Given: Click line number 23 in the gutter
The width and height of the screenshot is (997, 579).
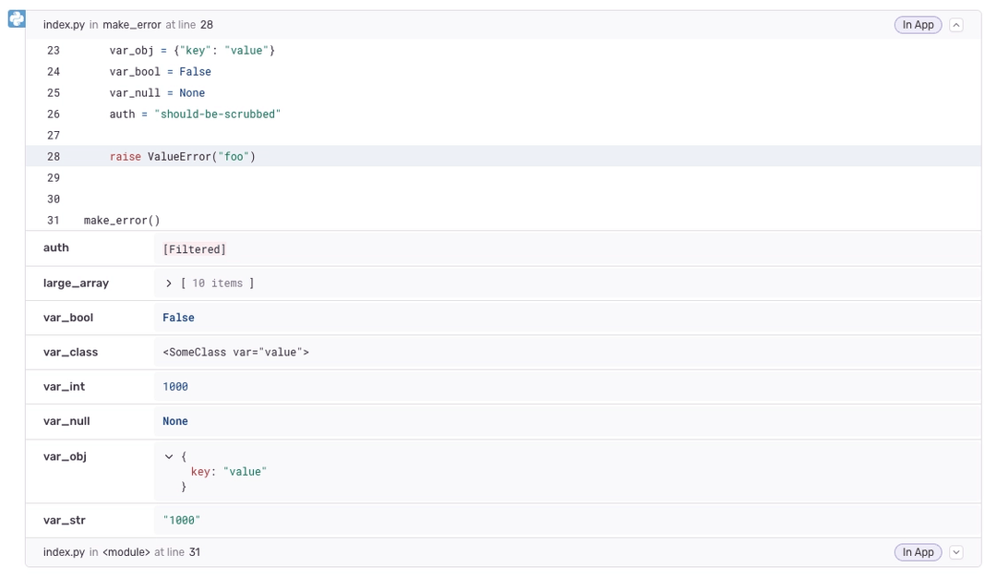Looking at the screenshot, I should coord(53,50).
